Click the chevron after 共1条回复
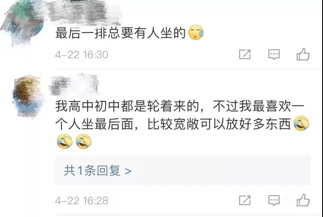The height and width of the screenshot is (217, 323). click(128, 171)
